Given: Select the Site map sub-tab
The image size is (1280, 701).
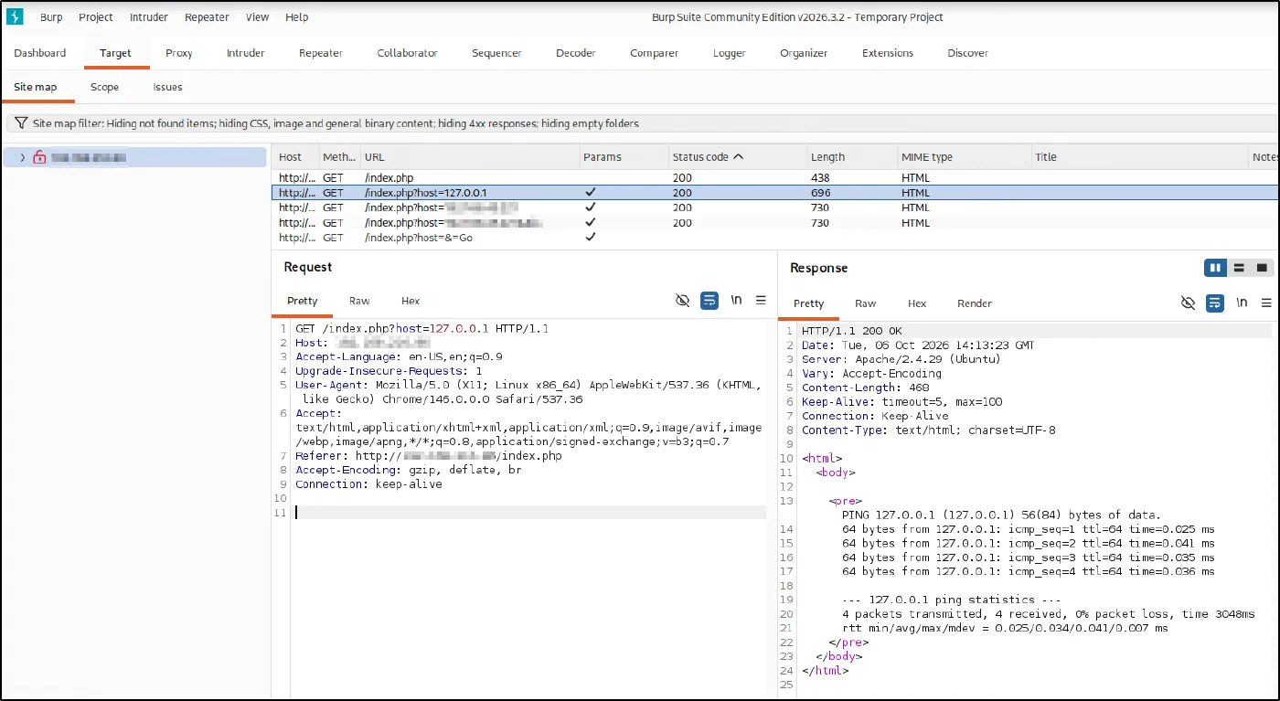Looking at the screenshot, I should click(35, 87).
